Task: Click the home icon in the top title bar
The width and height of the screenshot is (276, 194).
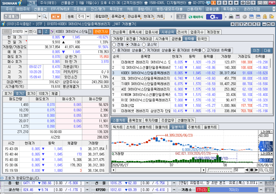Action: point(243,3)
